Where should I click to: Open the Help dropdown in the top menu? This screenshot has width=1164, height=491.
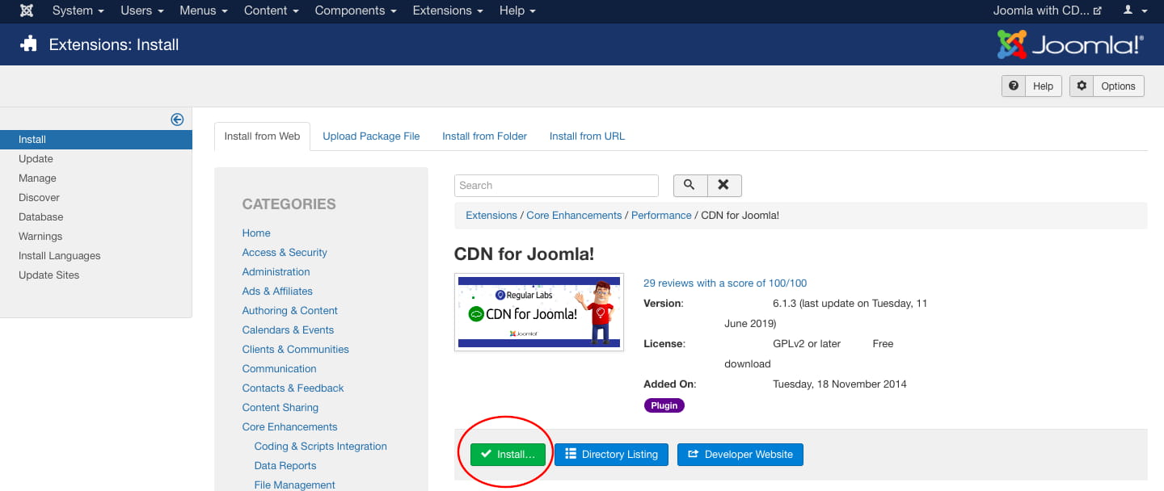517,10
